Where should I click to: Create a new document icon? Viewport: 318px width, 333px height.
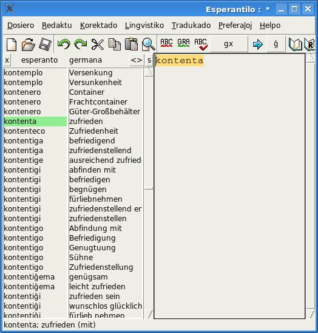coord(12,44)
